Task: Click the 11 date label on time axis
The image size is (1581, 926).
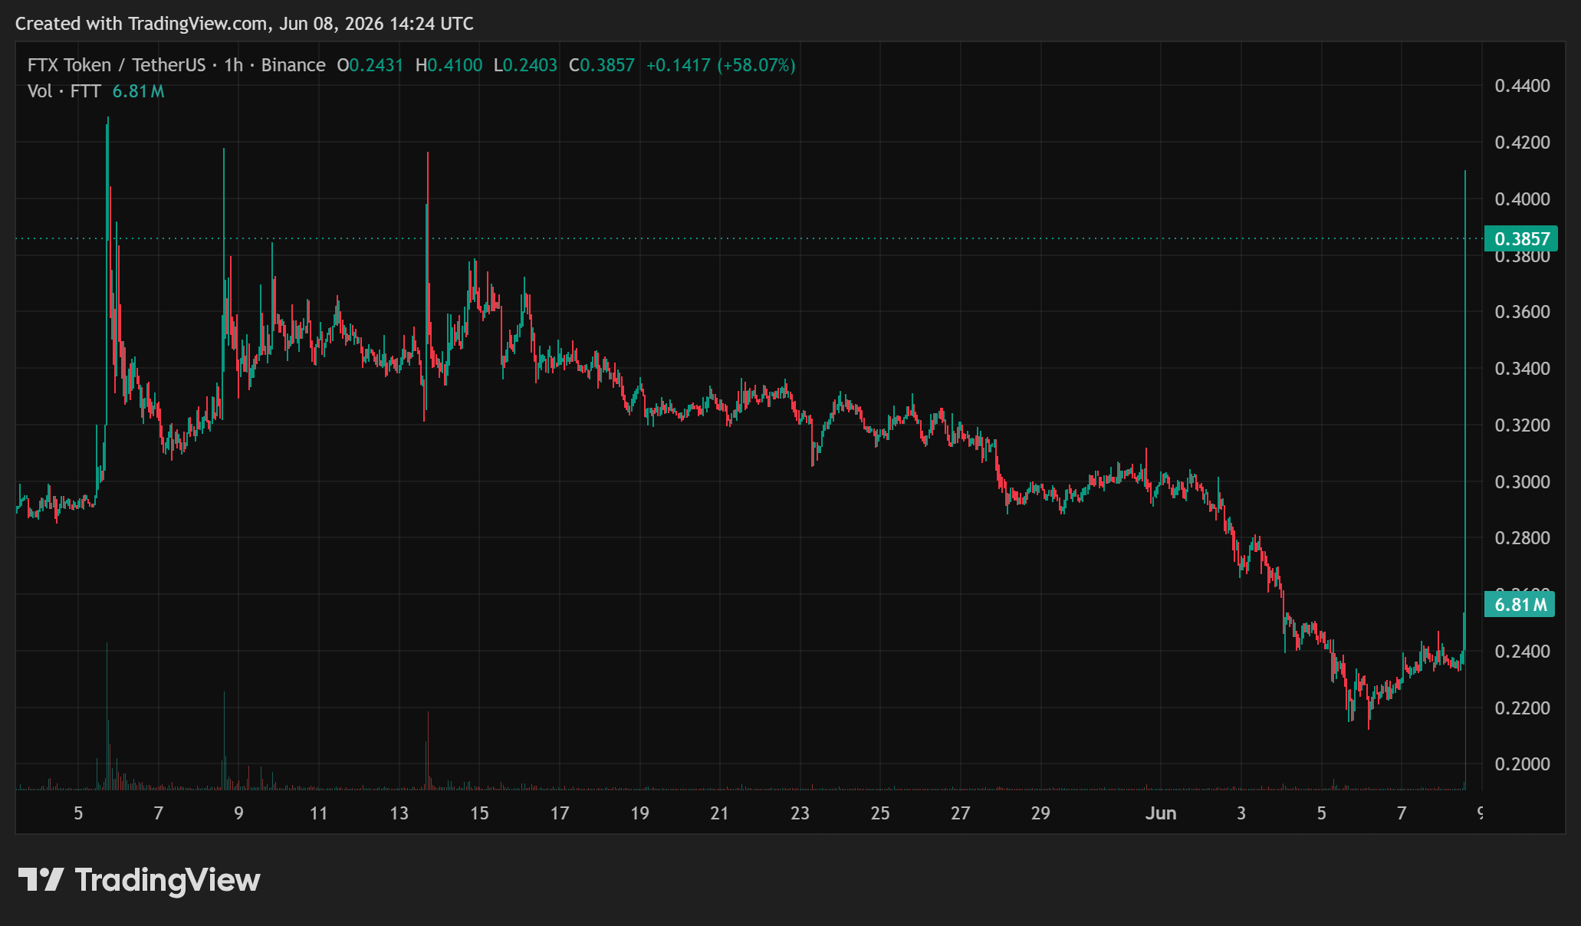Action: pos(318,813)
